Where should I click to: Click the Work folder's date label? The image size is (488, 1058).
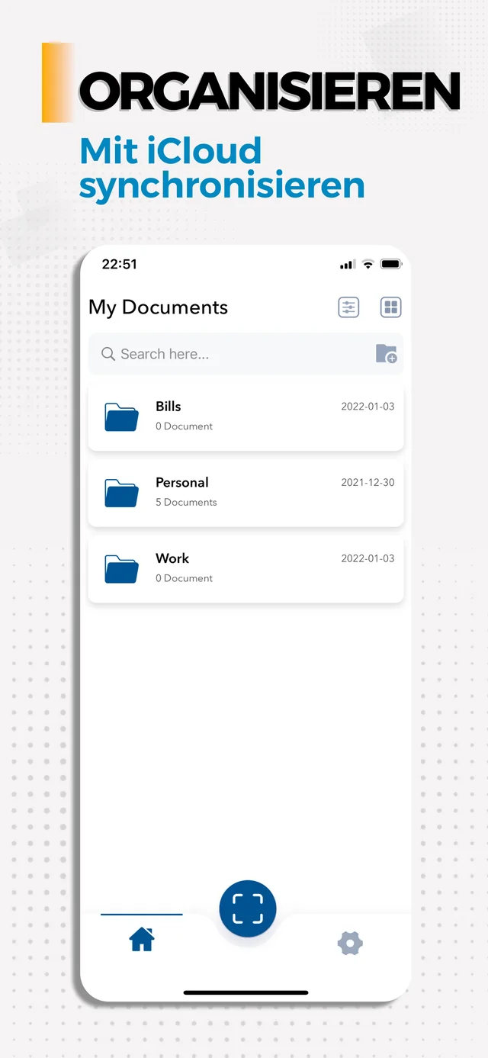click(368, 558)
